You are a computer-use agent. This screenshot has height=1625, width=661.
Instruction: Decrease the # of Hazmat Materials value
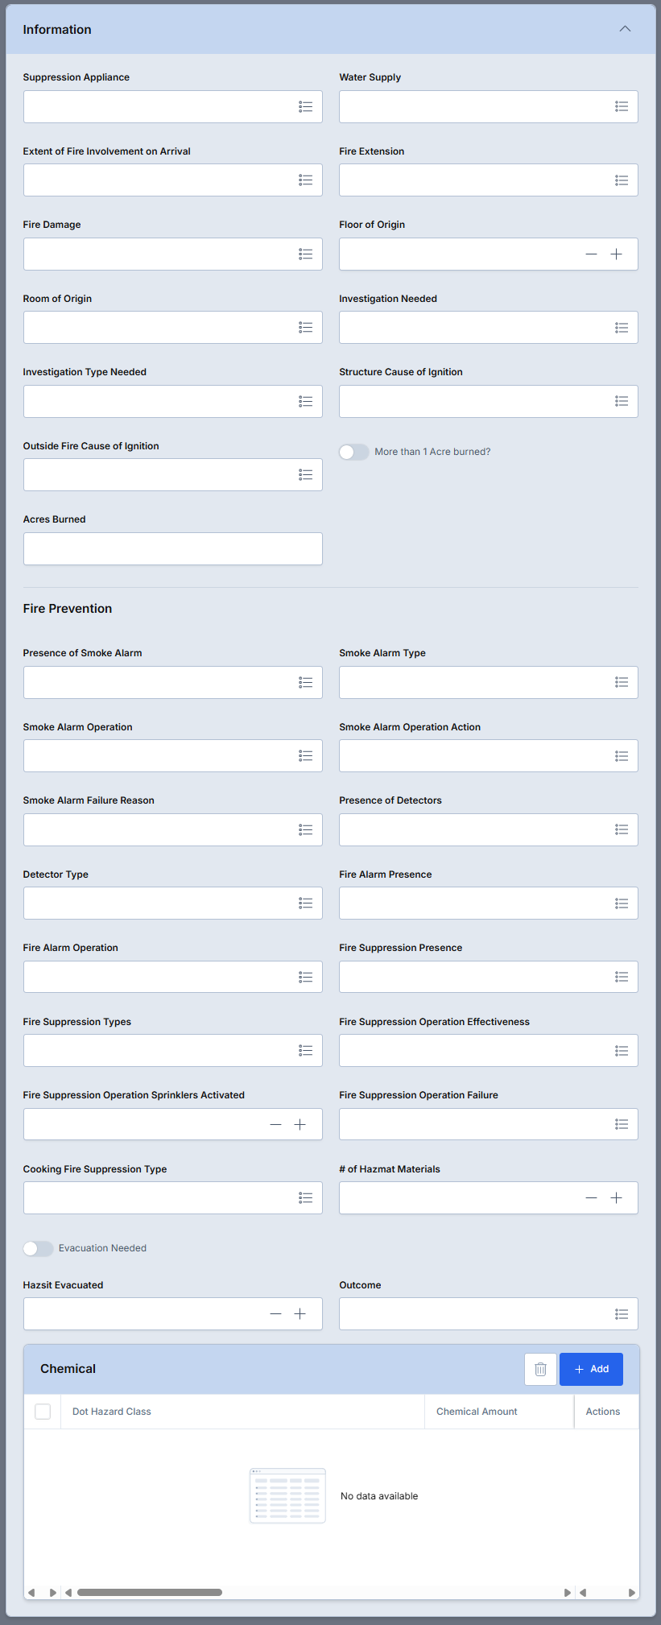click(x=591, y=1197)
